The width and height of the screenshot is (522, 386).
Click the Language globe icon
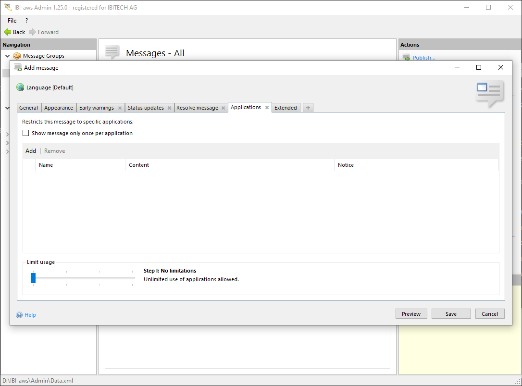click(20, 87)
